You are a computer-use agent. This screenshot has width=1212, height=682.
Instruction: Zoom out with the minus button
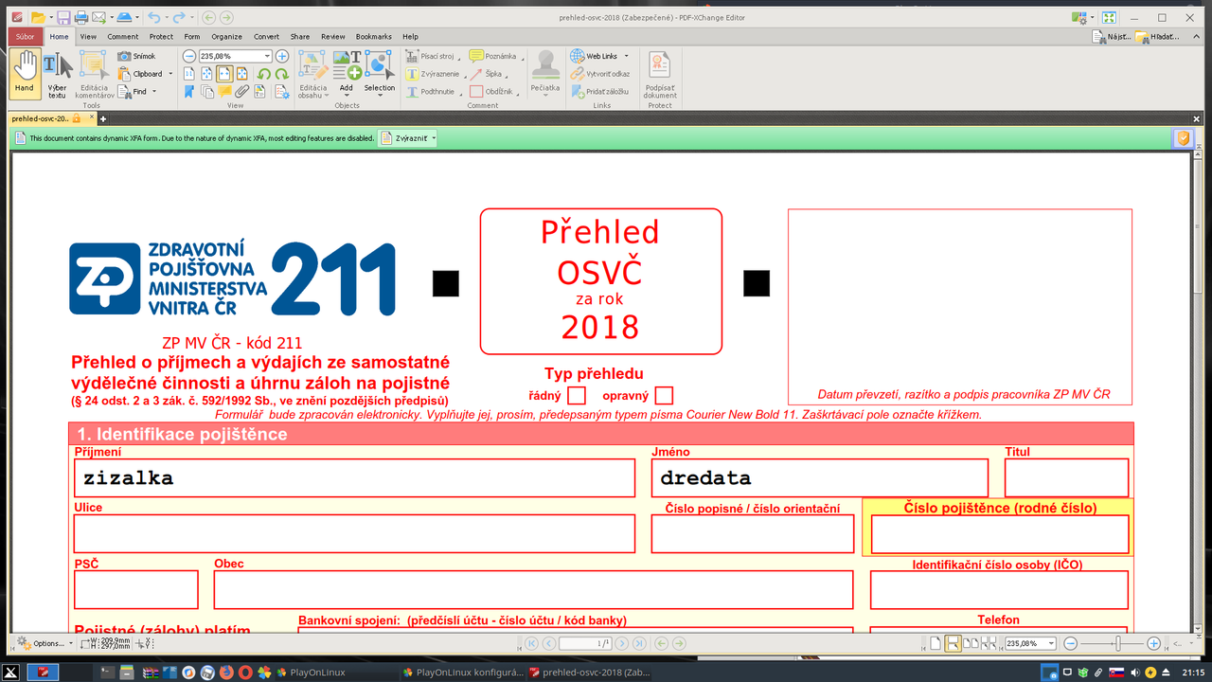coord(189,56)
